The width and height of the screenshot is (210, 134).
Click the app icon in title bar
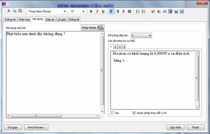coord(4,4)
